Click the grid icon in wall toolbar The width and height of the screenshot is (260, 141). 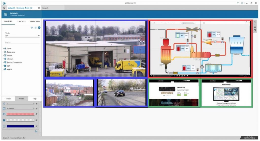pyautogui.click(x=255, y=27)
